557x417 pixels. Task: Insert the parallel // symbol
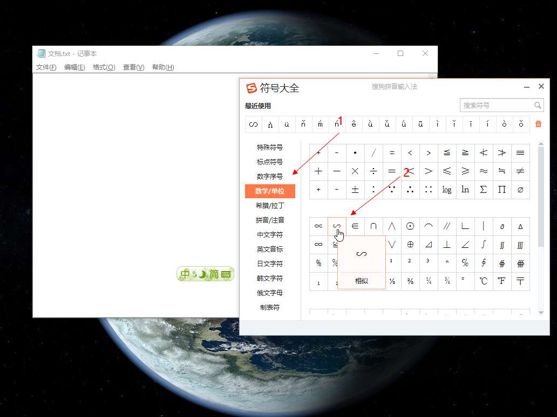click(x=447, y=226)
